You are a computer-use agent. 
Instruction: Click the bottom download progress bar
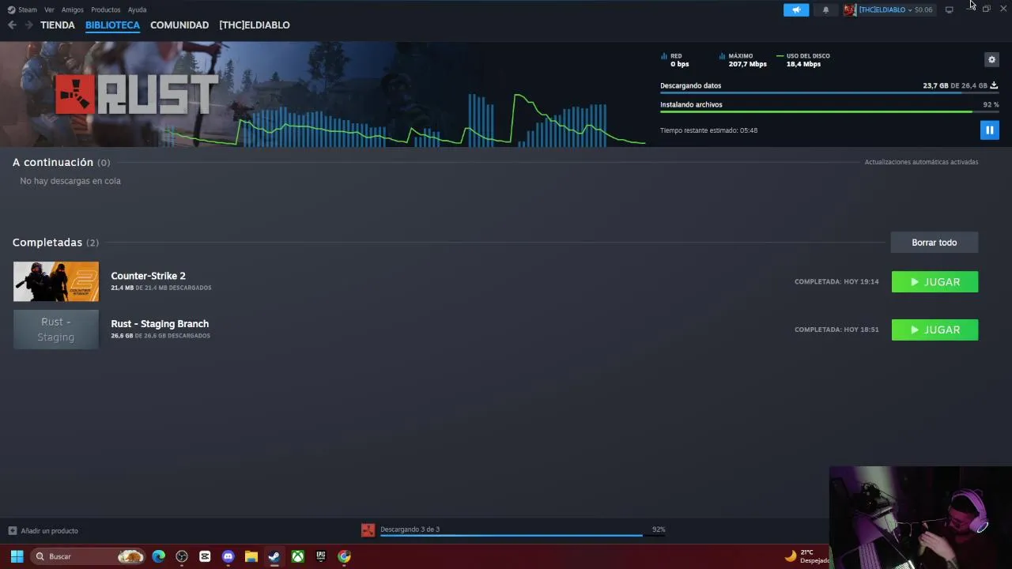click(x=522, y=536)
